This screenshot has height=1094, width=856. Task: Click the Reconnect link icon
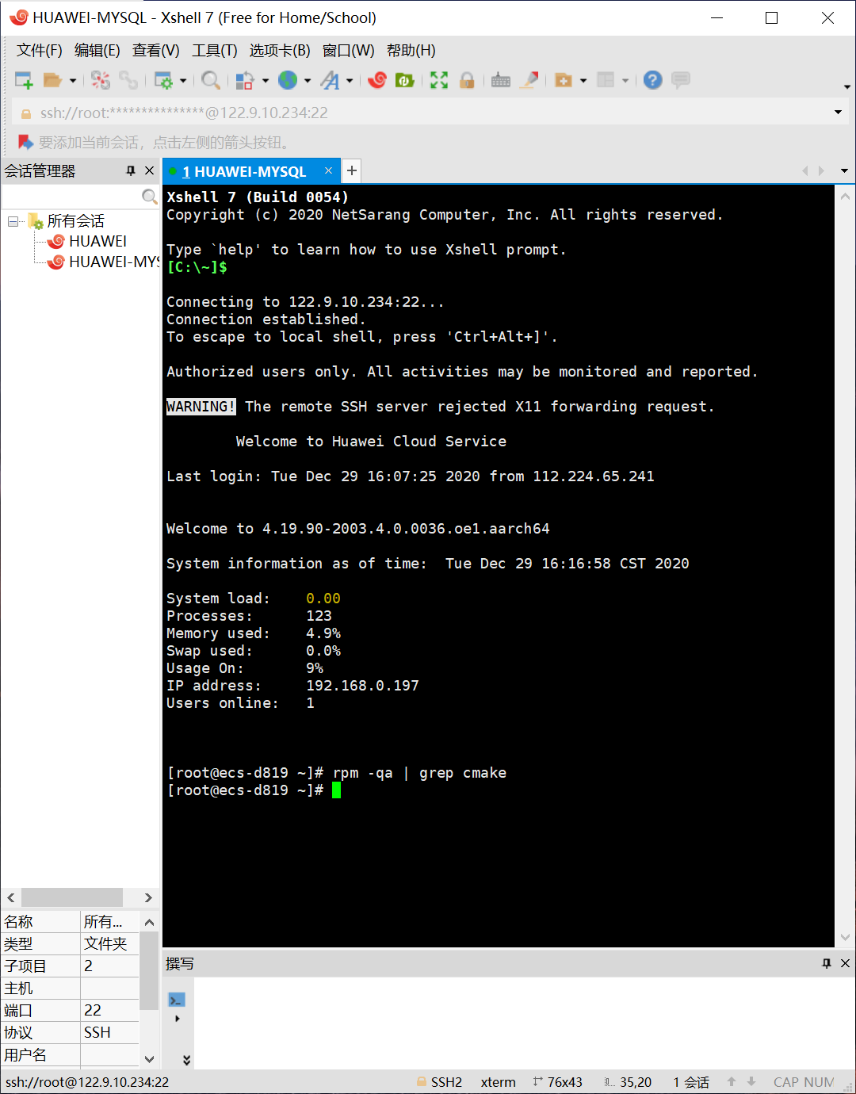[x=128, y=80]
